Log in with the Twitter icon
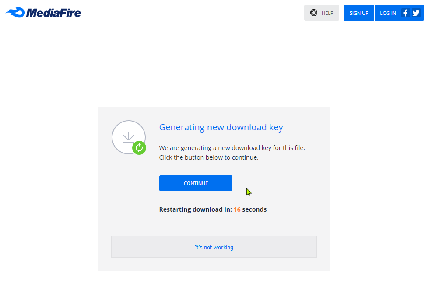This screenshot has height=293, width=442. coord(416,13)
